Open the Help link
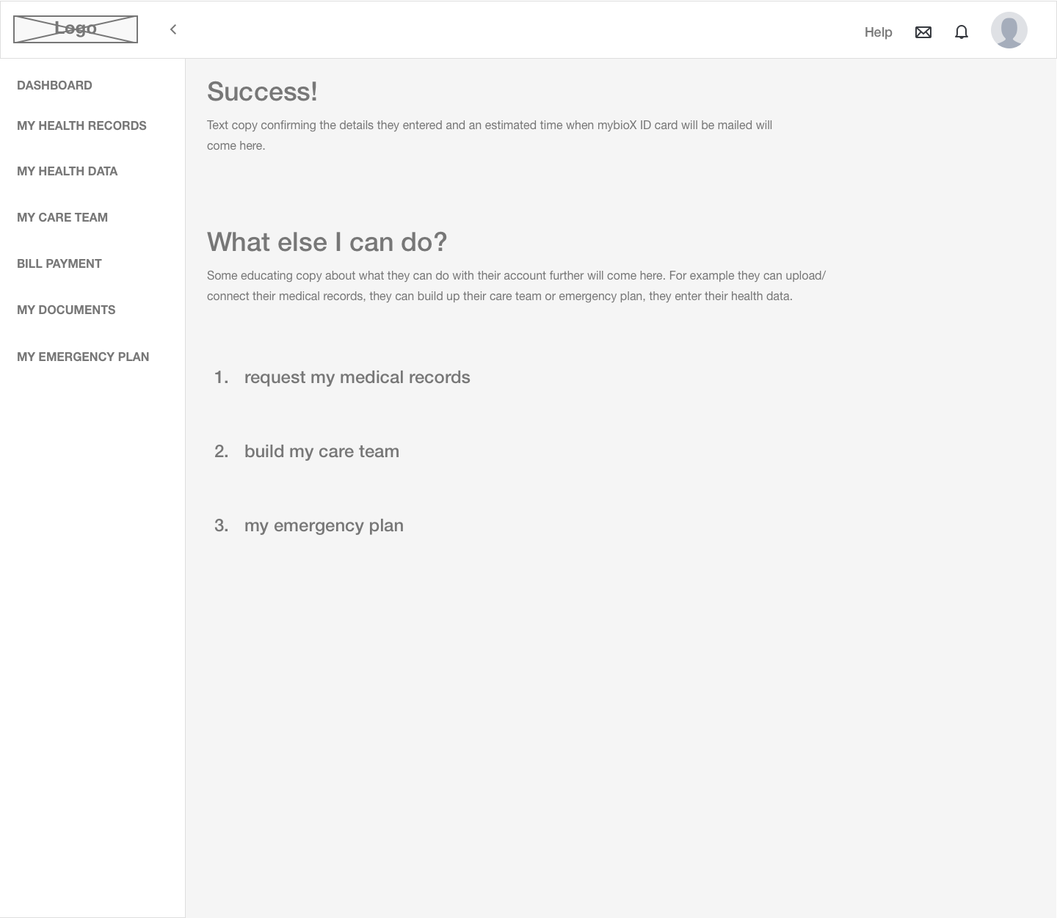 click(x=878, y=32)
